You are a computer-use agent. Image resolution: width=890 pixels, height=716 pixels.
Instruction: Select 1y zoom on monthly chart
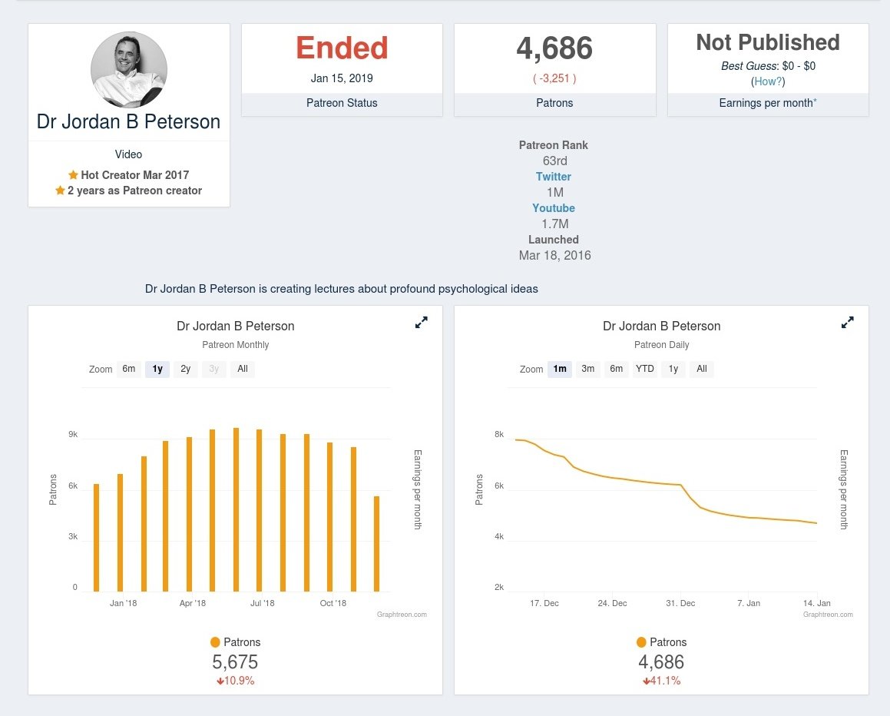157,369
